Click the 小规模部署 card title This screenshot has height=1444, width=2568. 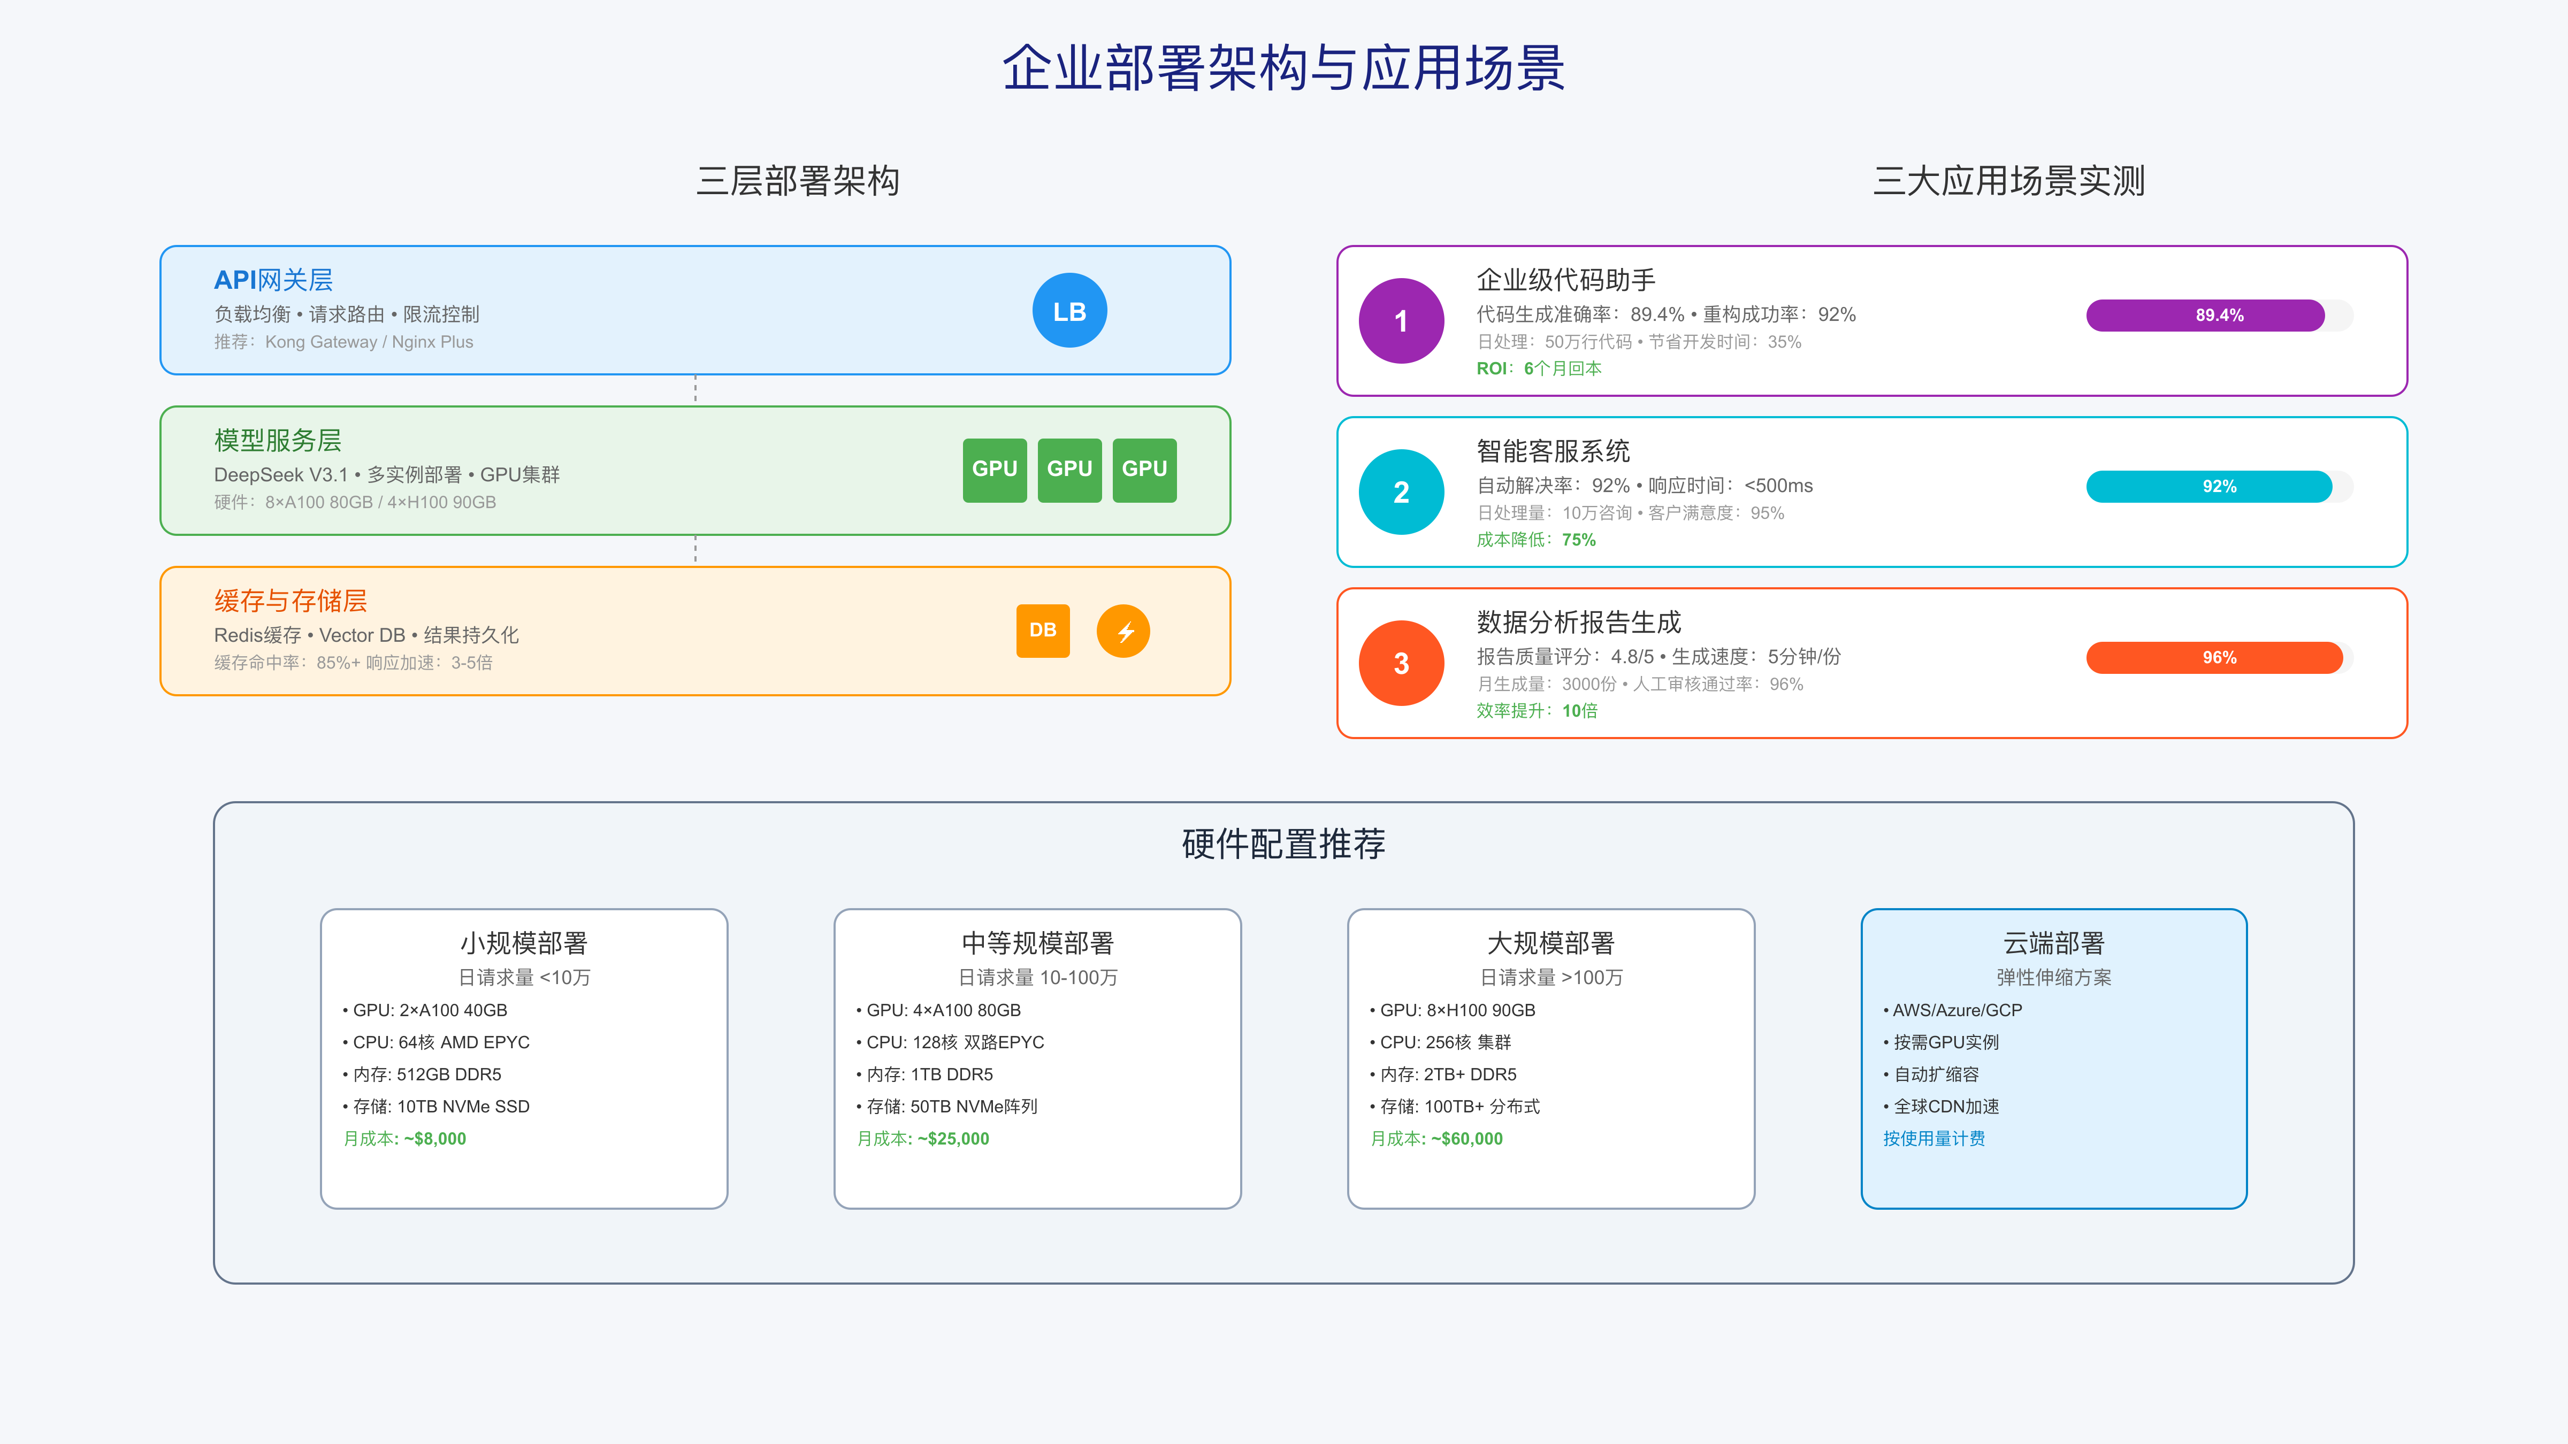pos(524,943)
